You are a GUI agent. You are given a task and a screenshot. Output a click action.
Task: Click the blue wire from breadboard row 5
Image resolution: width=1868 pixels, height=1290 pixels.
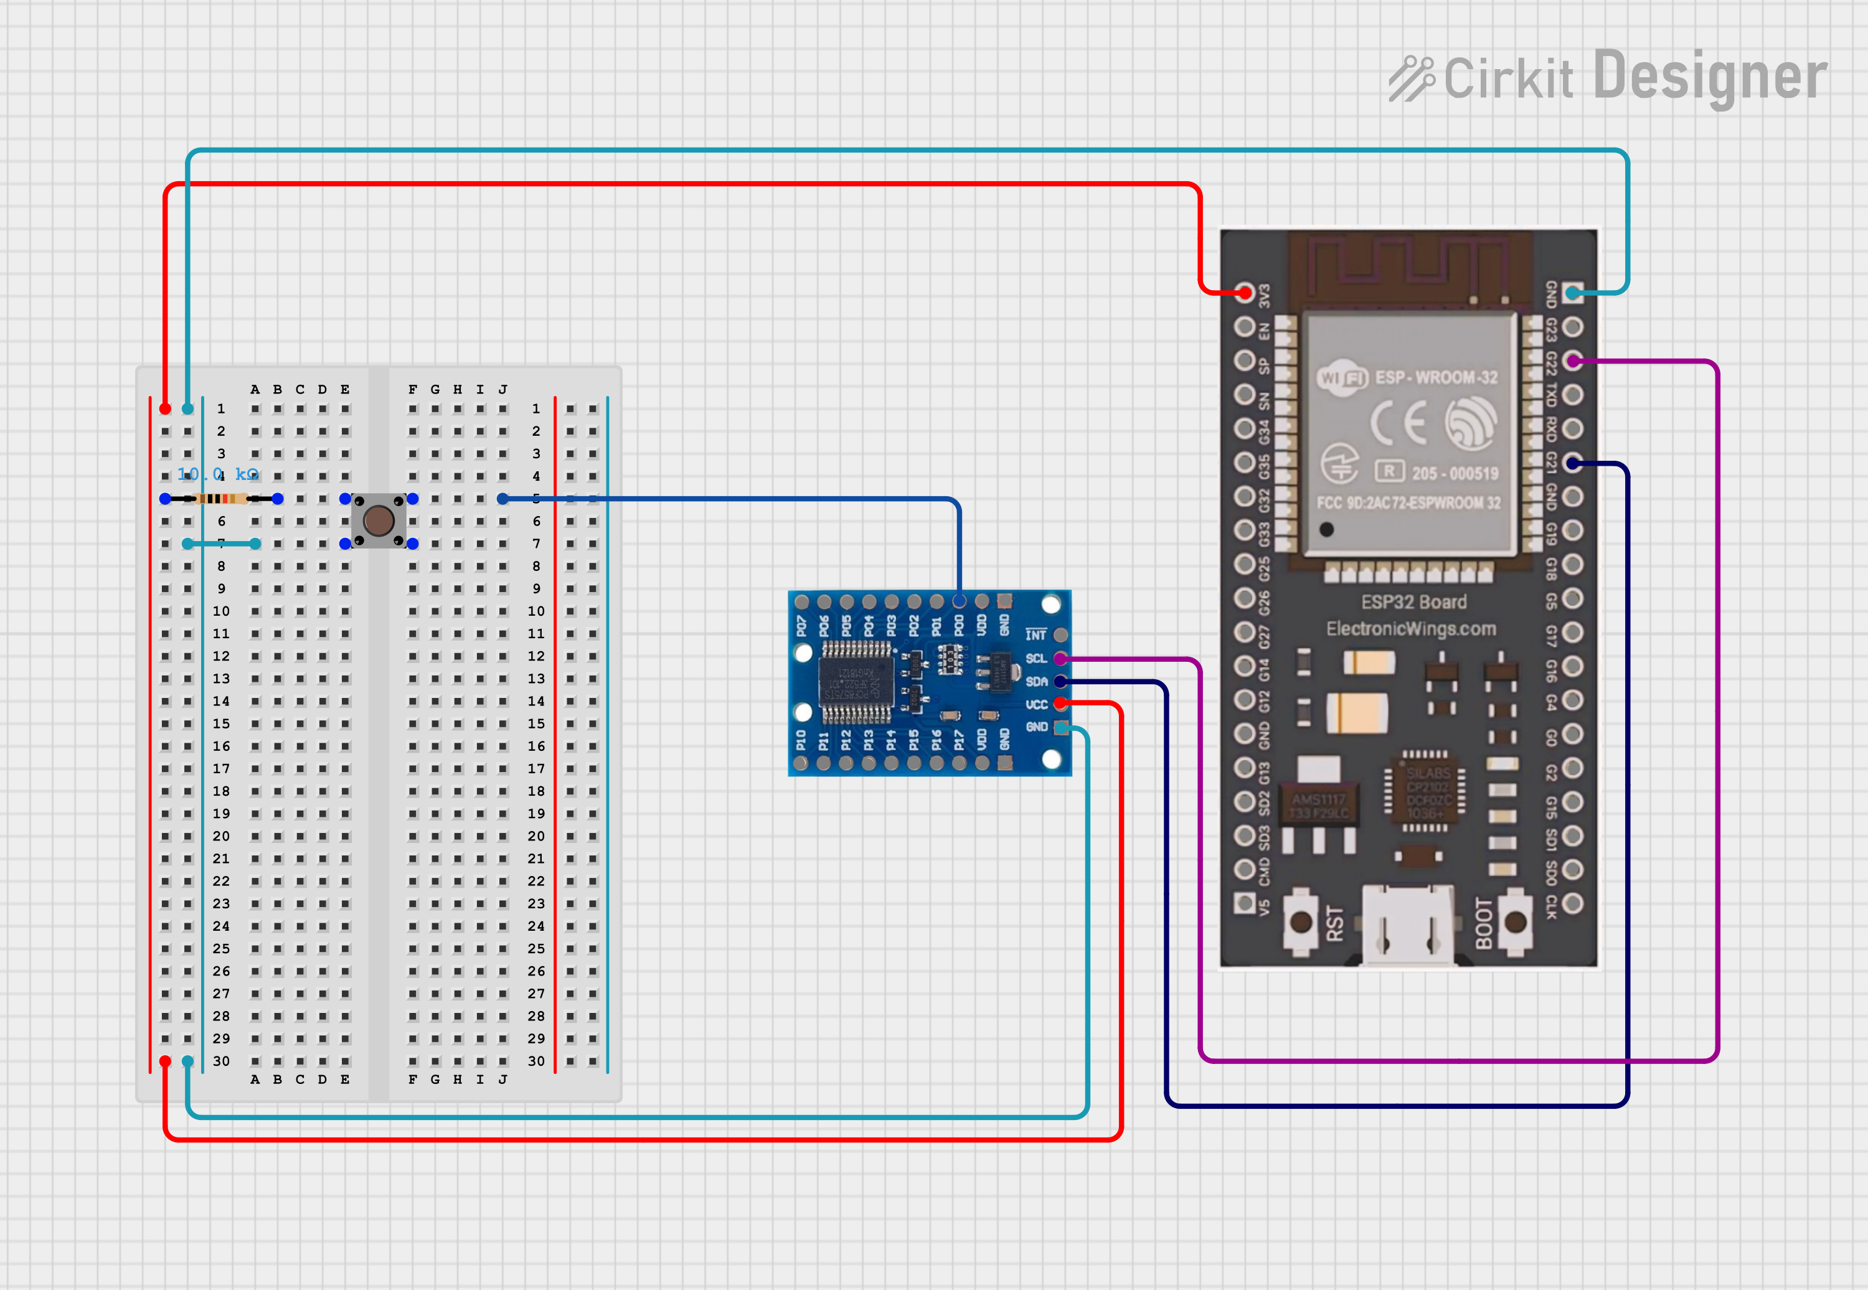(727, 499)
